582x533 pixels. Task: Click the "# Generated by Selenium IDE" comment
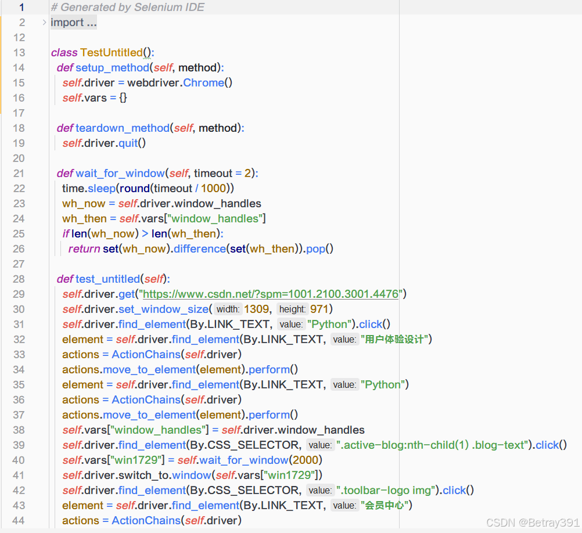(127, 7)
